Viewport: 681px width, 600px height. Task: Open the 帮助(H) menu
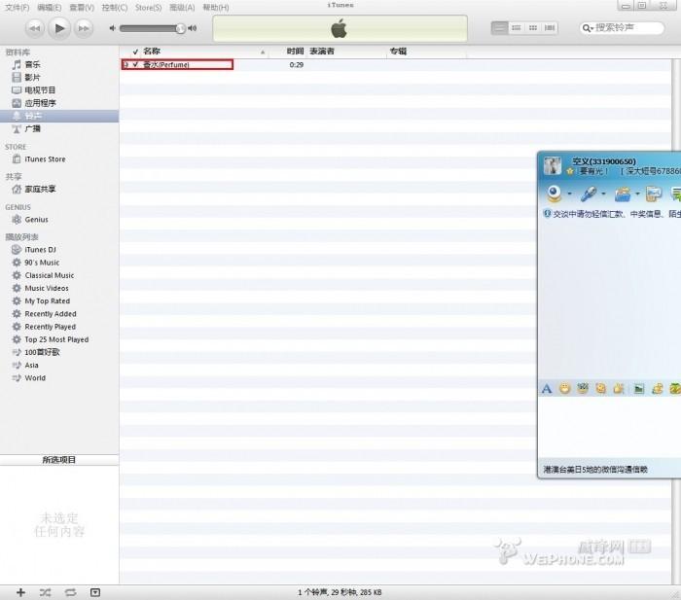tap(216, 8)
